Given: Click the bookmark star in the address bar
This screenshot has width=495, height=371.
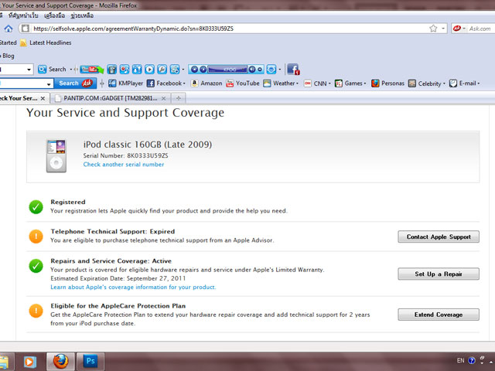Looking at the screenshot, I should tap(433, 29).
